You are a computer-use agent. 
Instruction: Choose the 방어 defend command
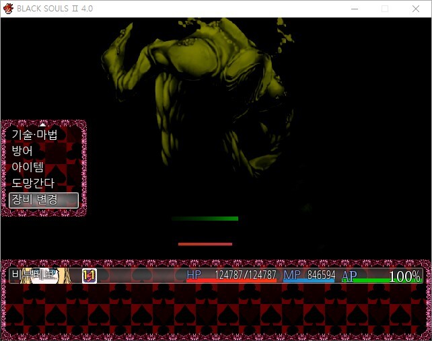(x=22, y=151)
